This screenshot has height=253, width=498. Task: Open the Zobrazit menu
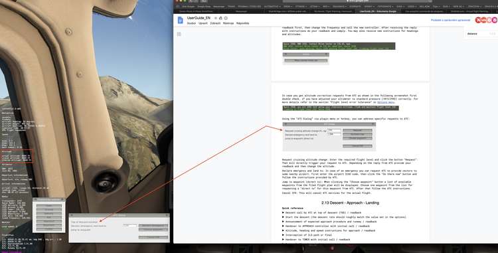point(215,23)
